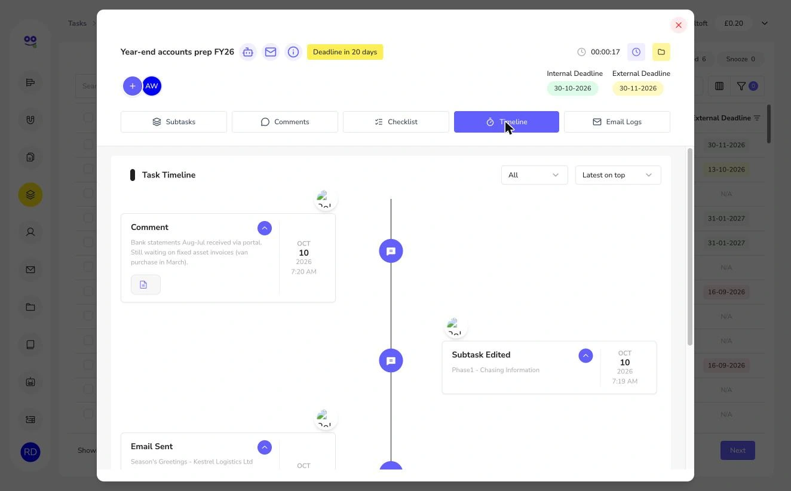791x491 pixels.
Task: Click the AW assignee avatar
Action: (x=152, y=86)
